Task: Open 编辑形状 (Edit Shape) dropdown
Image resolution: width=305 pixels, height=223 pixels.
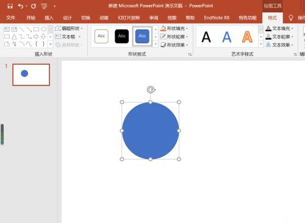Action: pos(69,29)
